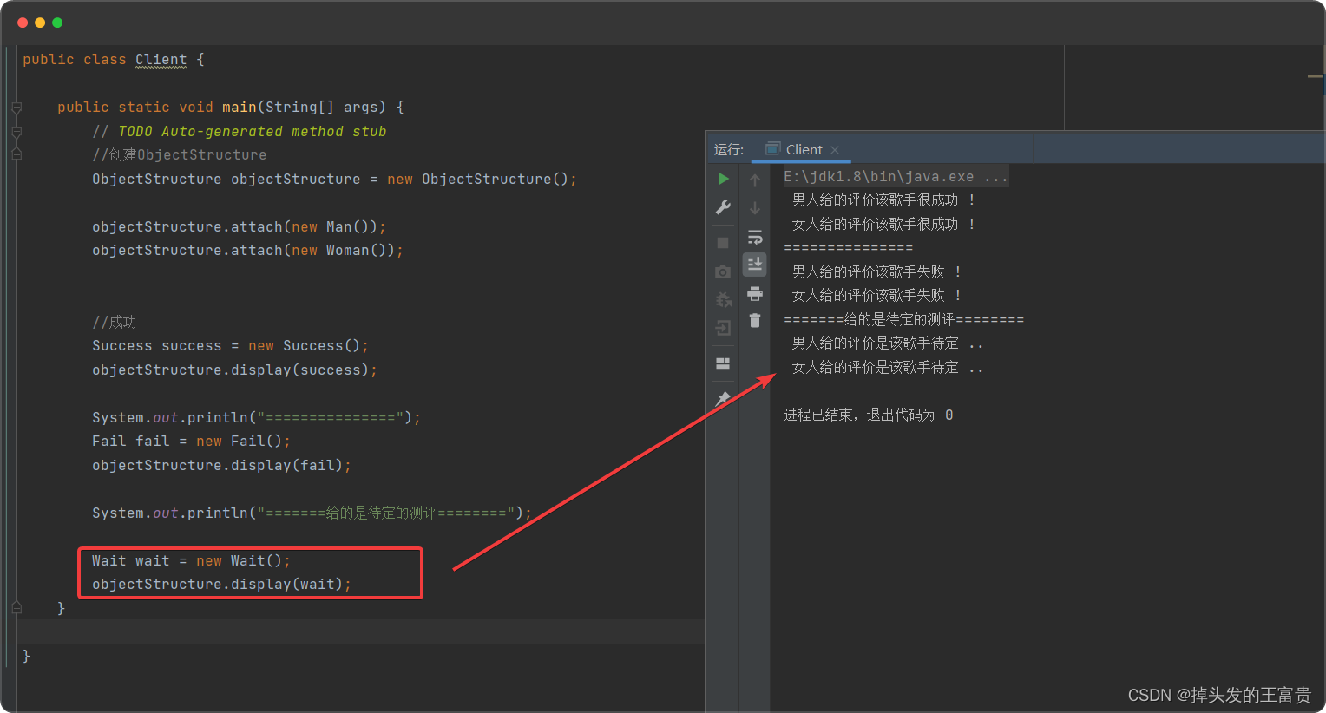Click console line 男人给的评价该歌手很成功
Image resolution: width=1326 pixels, height=713 pixels.
[883, 200]
